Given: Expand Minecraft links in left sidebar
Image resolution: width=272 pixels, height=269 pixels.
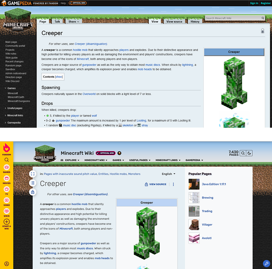Looking at the screenshot, I should [14, 116].
